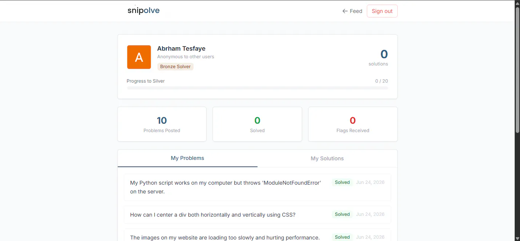Open the Flags Received stat card
The image size is (520, 241).
pos(353,124)
